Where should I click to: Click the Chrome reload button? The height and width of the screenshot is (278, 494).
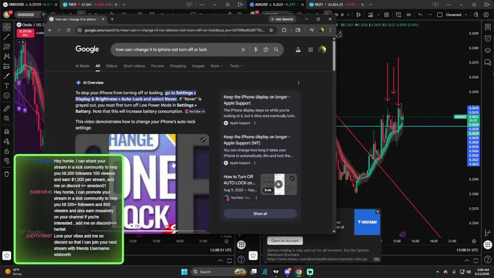[68, 30]
